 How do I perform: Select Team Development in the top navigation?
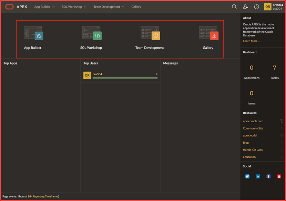tap(107, 7)
